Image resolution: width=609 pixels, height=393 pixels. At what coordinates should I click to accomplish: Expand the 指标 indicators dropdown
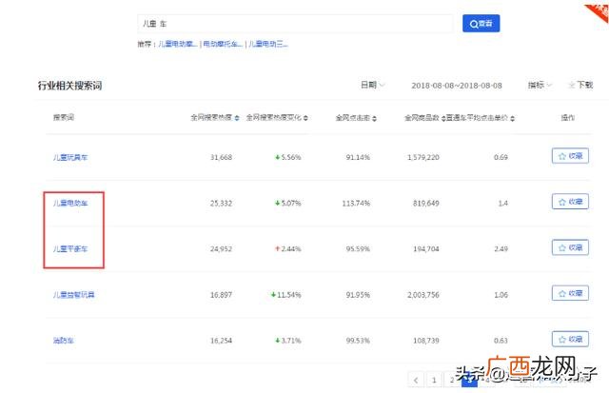pos(540,85)
